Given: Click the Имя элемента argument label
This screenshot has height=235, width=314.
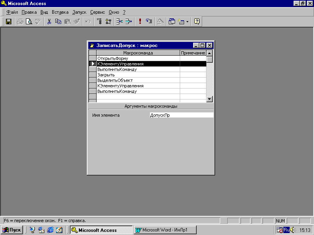Looking at the screenshot, I should coord(106,115).
